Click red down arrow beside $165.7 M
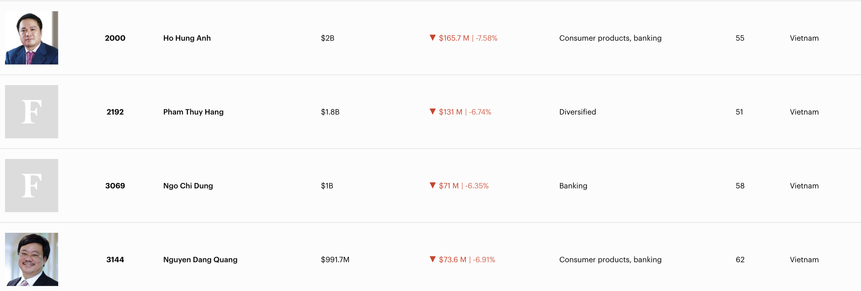This screenshot has height=291, width=861. point(433,38)
